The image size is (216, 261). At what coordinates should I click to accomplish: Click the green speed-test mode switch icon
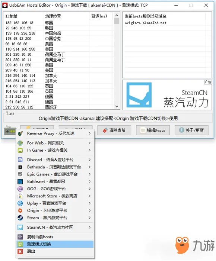coord(20,244)
